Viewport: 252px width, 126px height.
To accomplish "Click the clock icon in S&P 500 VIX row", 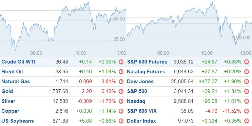I will [x=247, y=111].
